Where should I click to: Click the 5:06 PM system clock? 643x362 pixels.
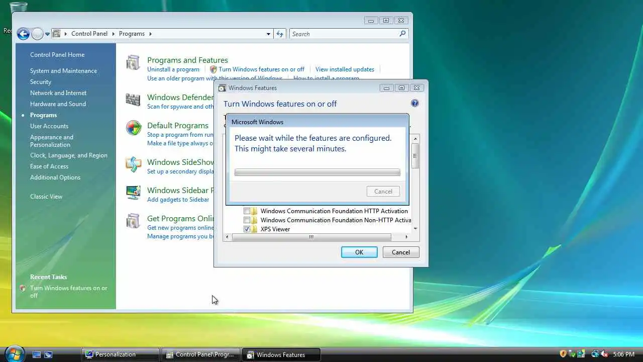[x=624, y=354]
